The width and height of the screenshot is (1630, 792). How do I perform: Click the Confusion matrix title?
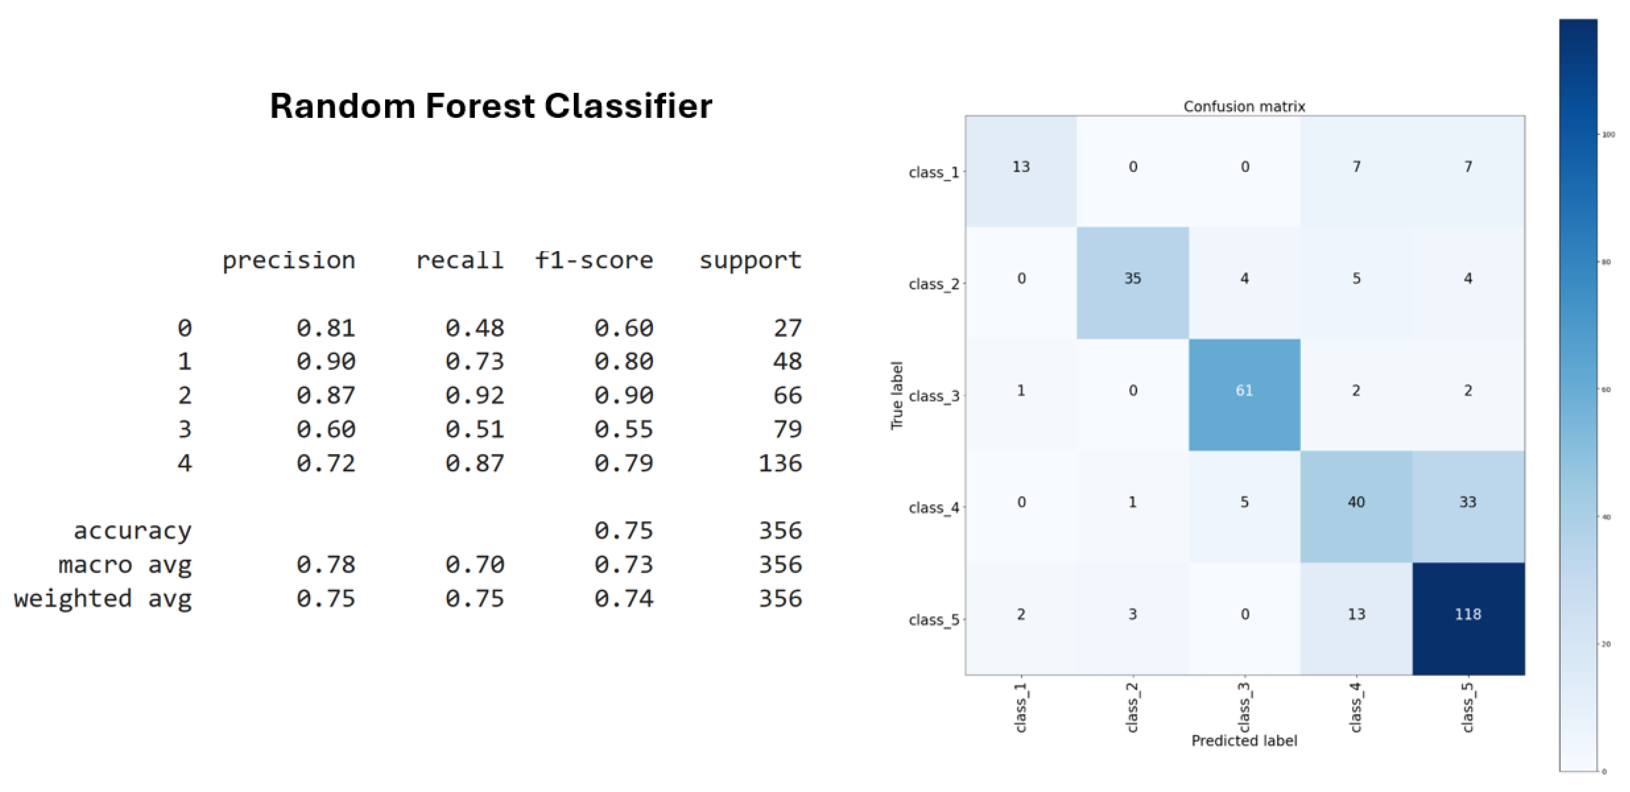[1244, 106]
